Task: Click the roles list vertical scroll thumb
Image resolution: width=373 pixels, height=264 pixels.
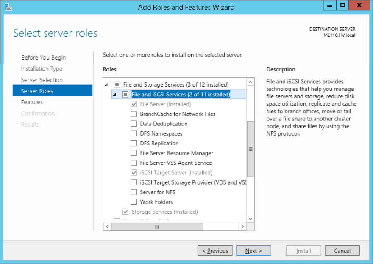Action: click(x=250, y=149)
